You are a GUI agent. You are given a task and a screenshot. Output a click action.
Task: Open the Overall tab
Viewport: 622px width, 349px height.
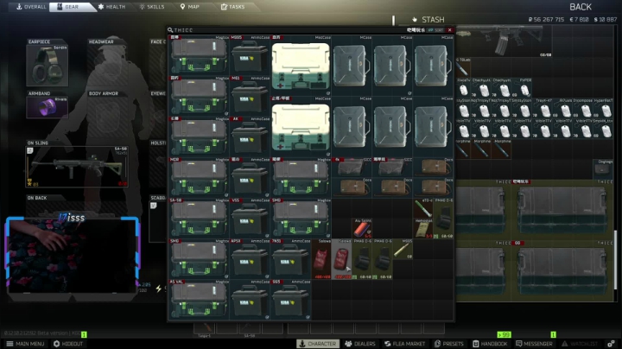coord(30,7)
